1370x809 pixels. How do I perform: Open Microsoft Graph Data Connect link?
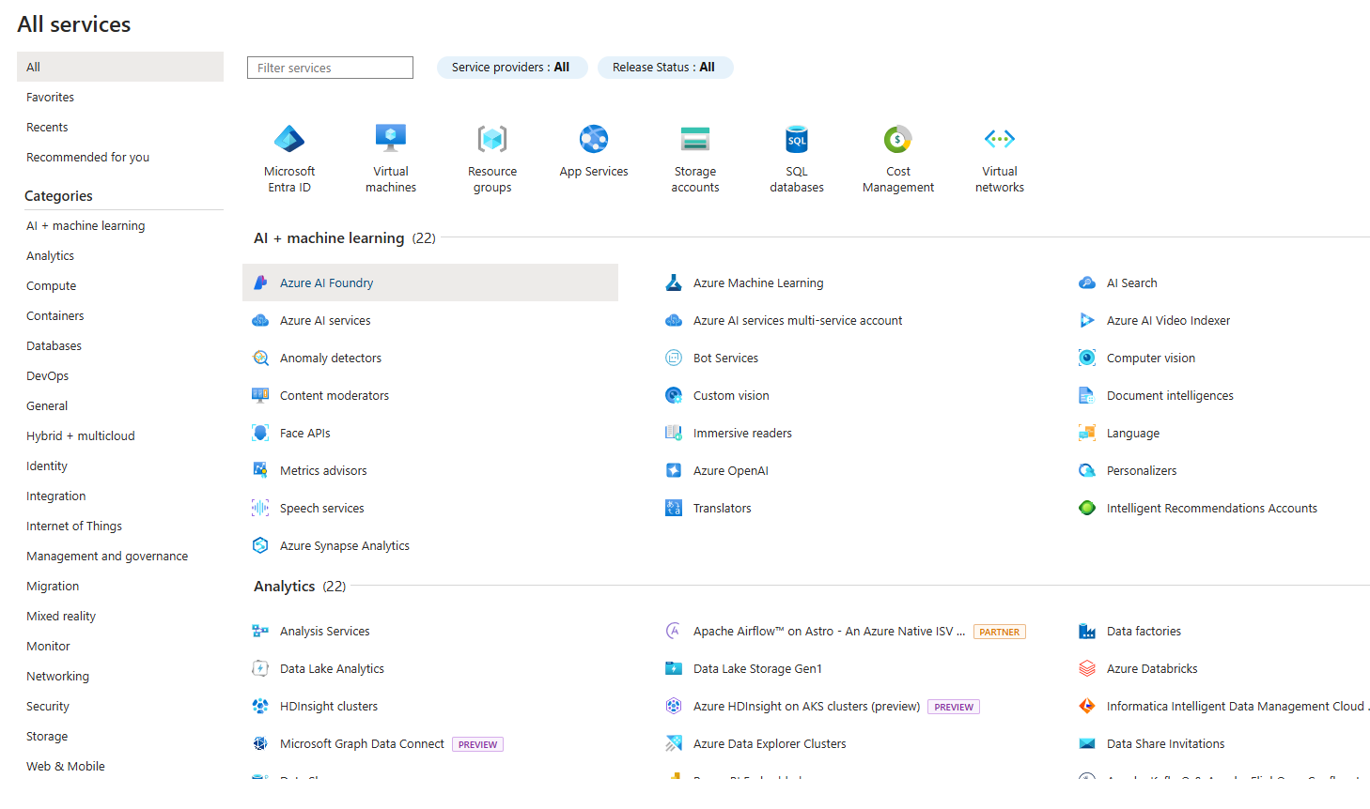362,743
